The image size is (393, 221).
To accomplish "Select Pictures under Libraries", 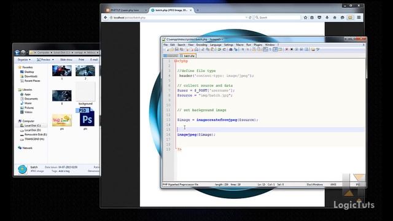I will point(27,107).
